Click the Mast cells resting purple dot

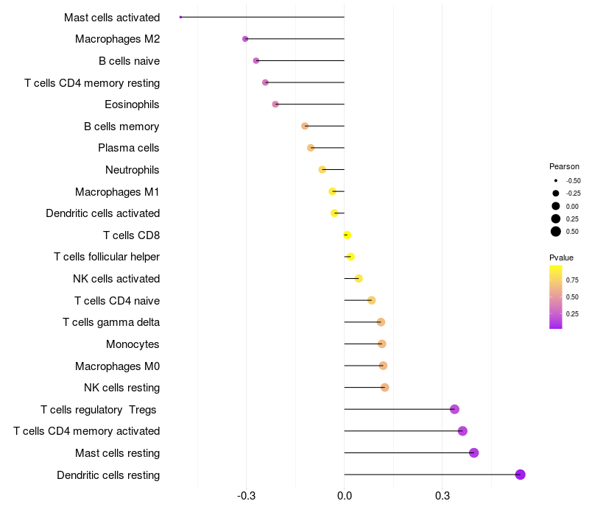(473, 452)
